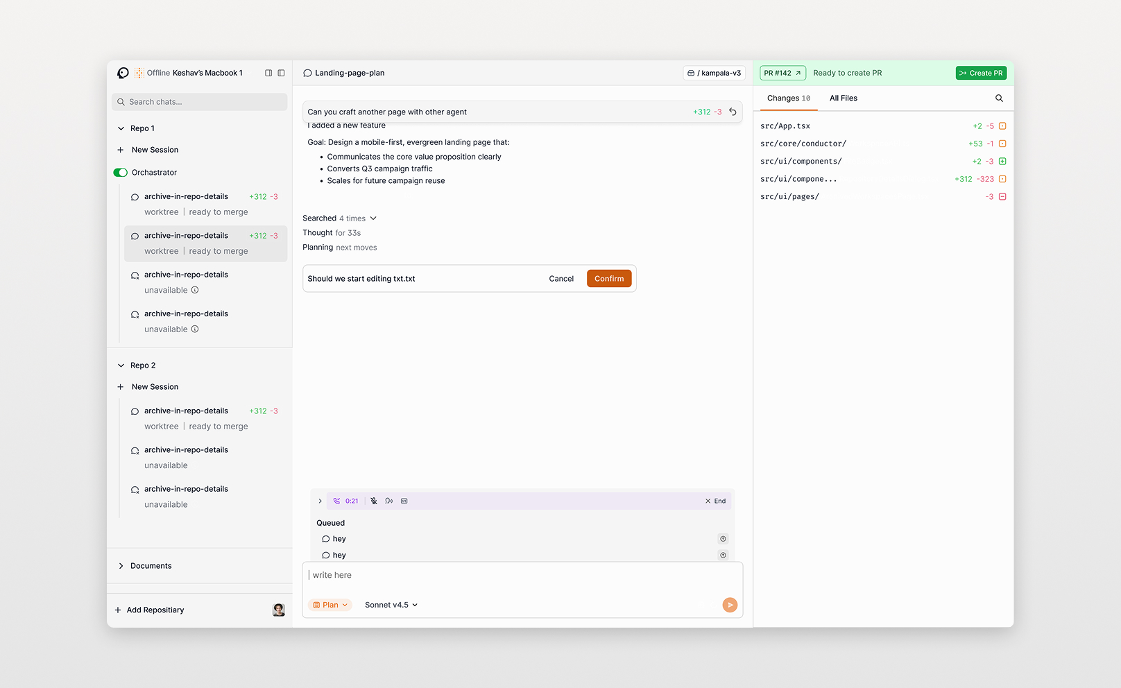Open the PR #142 link
The height and width of the screenshot is (688, 1121).
tap(782, 73)
